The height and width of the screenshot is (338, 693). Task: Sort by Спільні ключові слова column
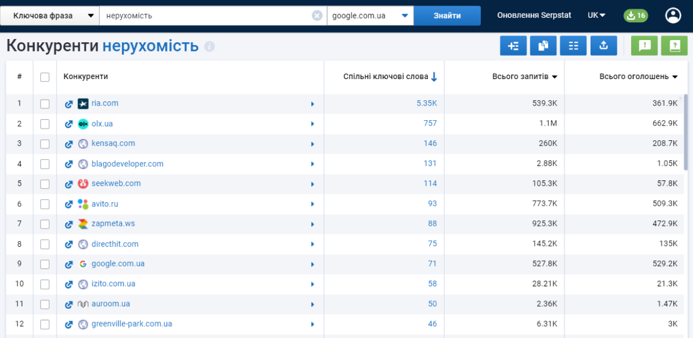[x=390, y=77]
